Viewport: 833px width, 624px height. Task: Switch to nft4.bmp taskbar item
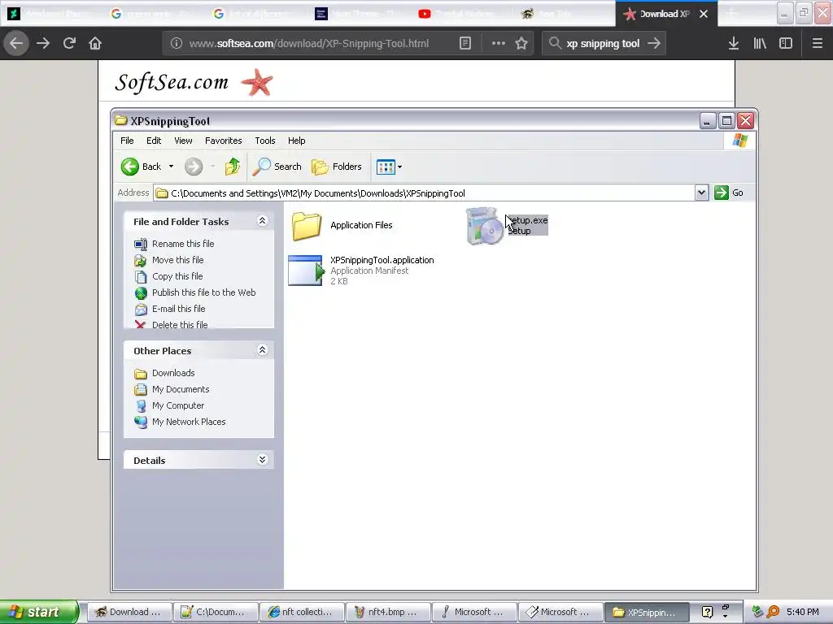[x=387, y=612]
